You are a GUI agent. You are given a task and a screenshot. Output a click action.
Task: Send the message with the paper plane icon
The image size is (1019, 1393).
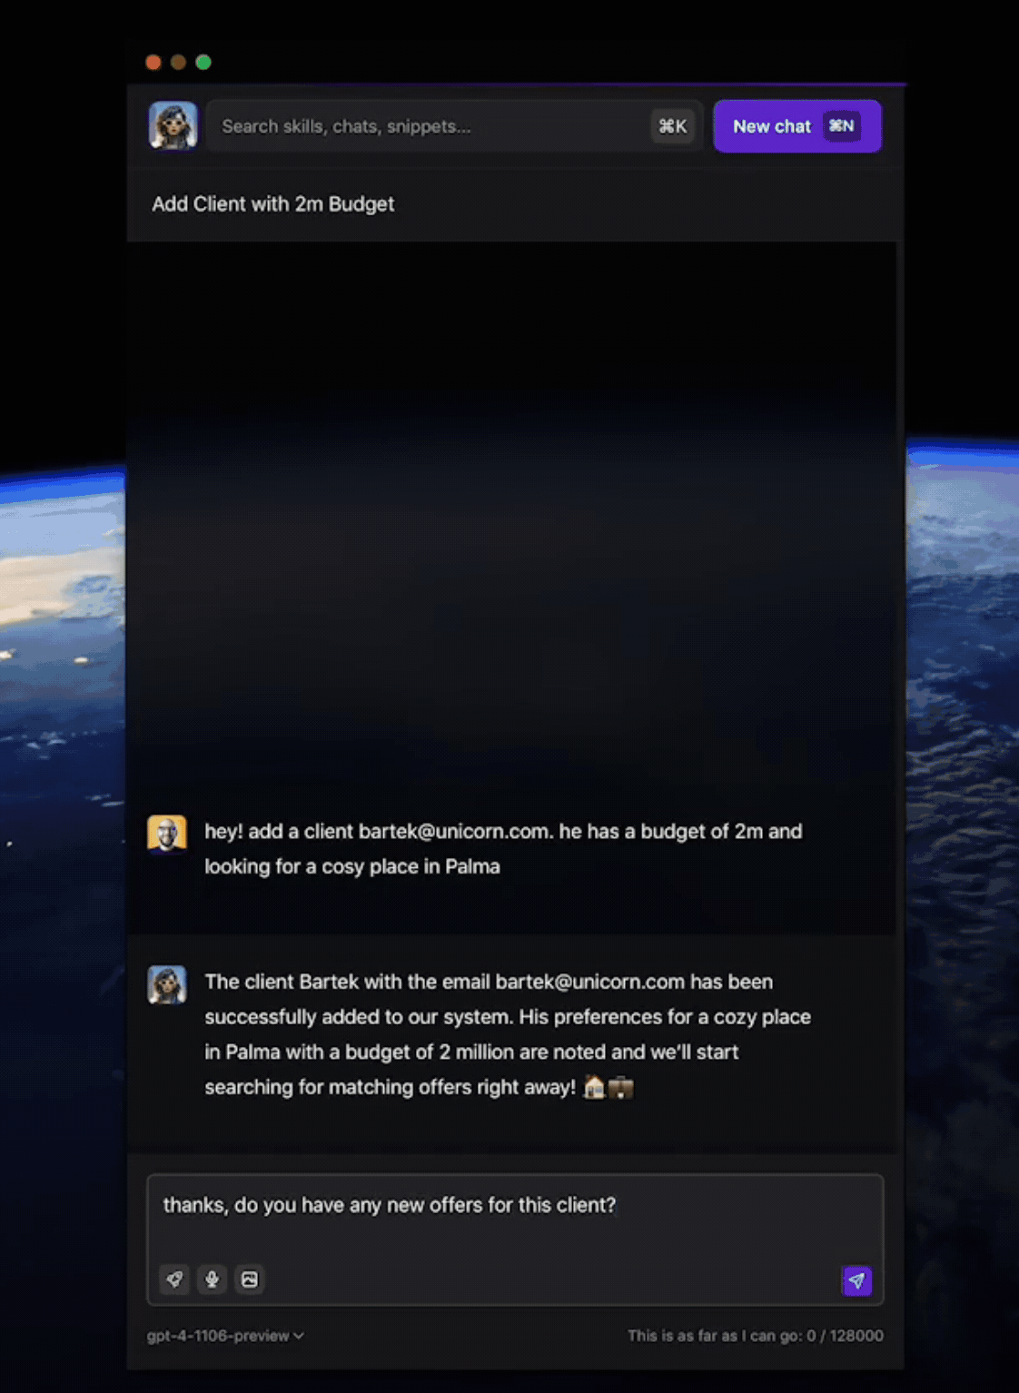click(856, 1280)
